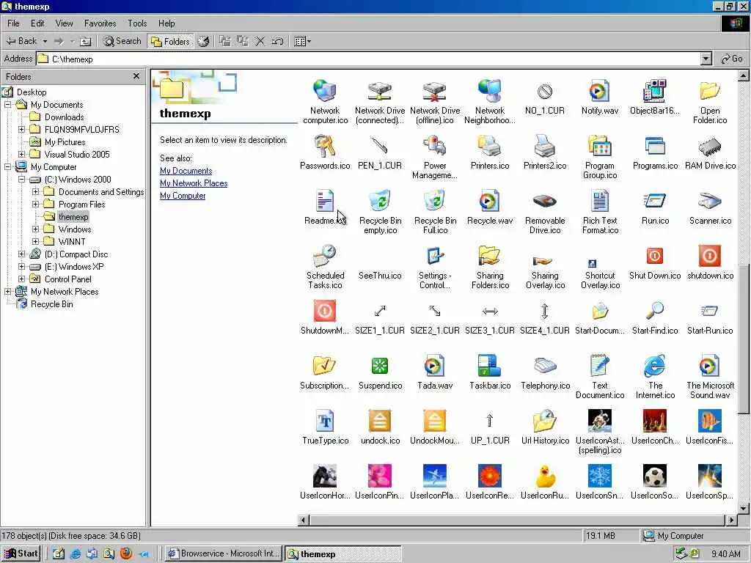The width and height of the screenshot is (751, 563).
Task: Open the Search pane from the toolbar
Action: click(122, 41)
